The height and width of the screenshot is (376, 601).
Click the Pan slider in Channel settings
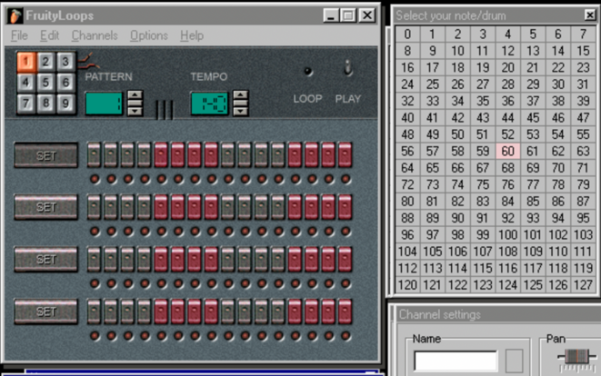(x=576, y=357)
